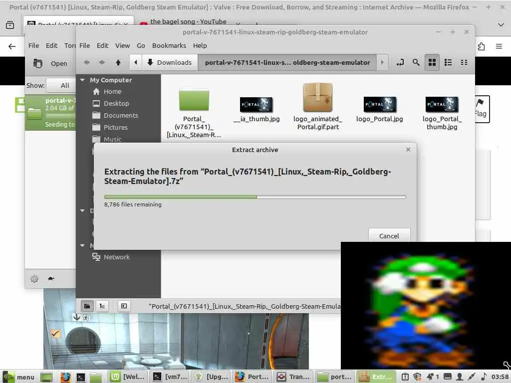Open the Help menu
Screen dimensions: 511x383
pos(200,45)
